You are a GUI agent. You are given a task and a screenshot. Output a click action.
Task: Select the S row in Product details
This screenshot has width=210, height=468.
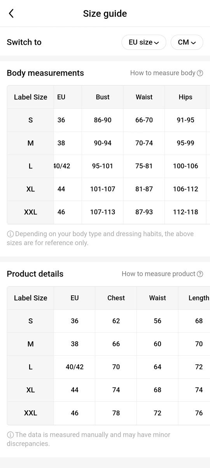108,321
